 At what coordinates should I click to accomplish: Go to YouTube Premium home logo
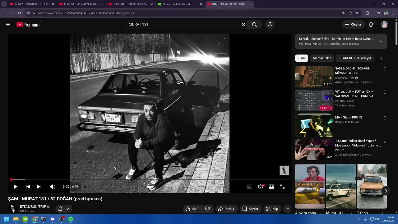(x=28, y=25)
